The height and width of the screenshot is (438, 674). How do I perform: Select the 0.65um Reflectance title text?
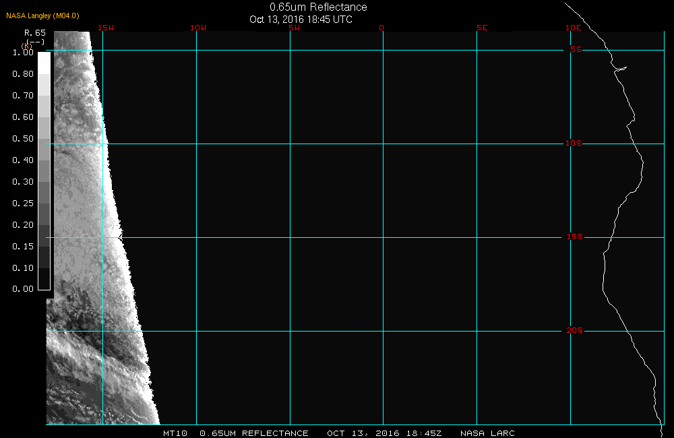click(318, 7)
